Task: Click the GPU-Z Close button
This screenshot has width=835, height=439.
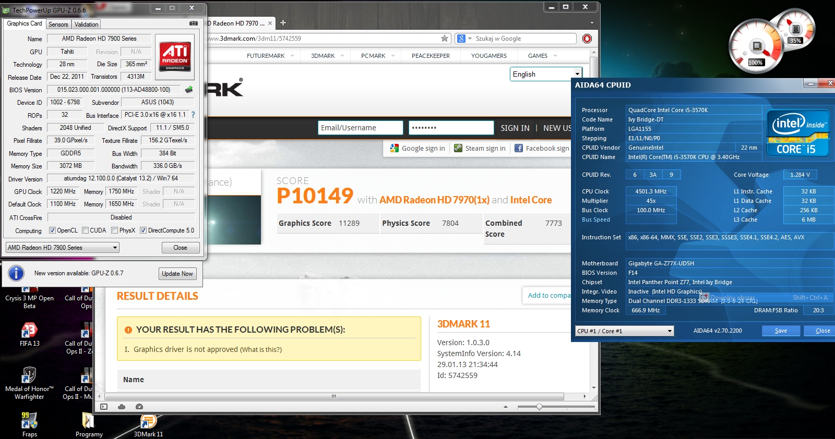Action: point(180,248)
